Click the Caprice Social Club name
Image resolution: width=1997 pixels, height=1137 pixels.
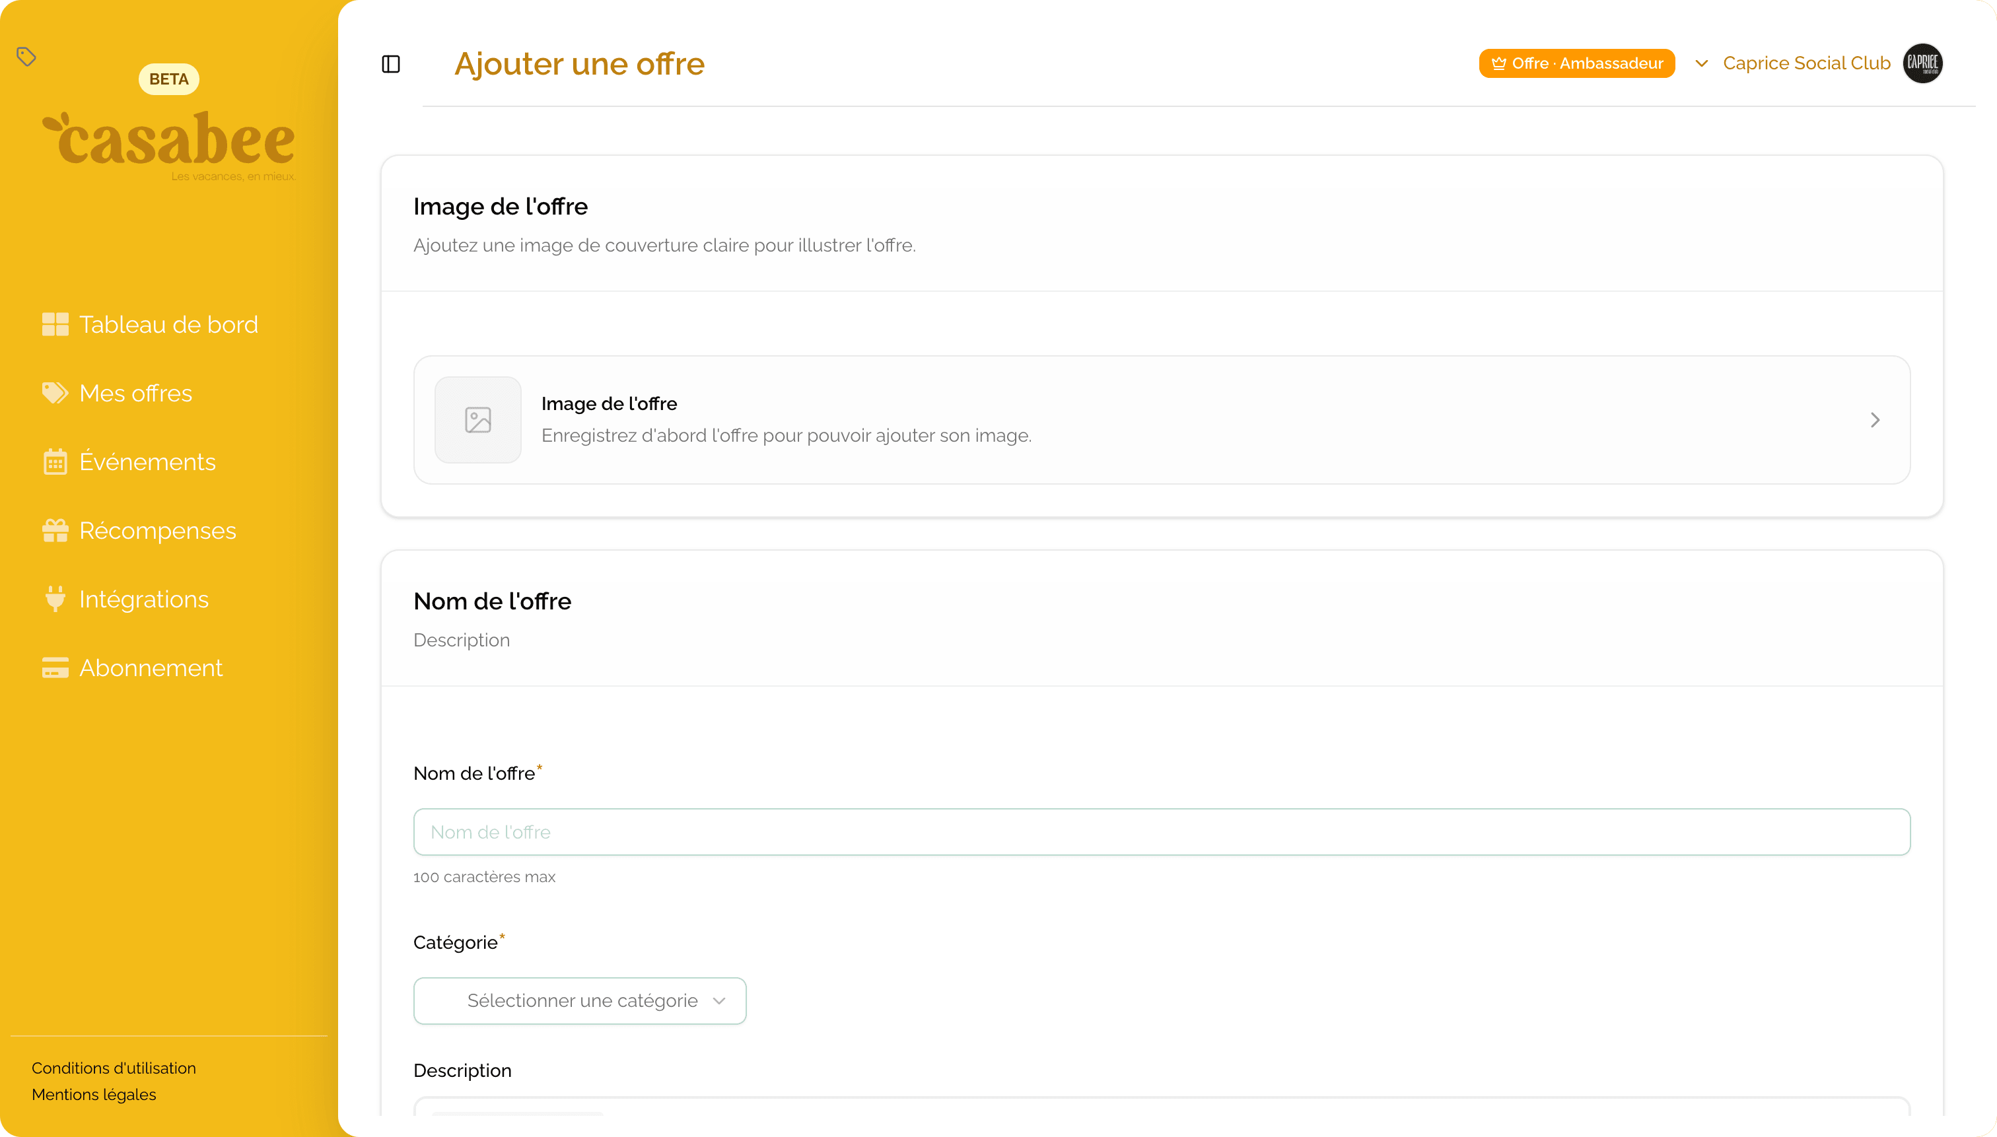tap(1806, 63)
